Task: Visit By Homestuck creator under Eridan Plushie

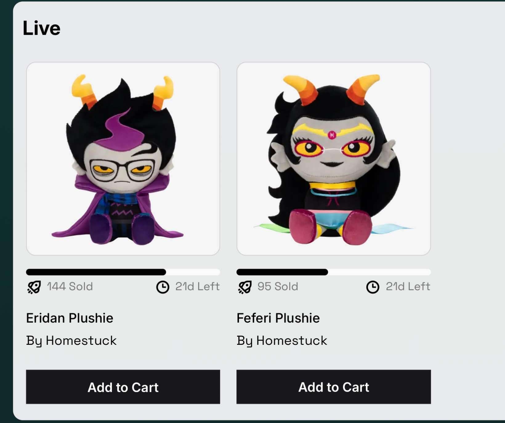Action: coord(71,341)
